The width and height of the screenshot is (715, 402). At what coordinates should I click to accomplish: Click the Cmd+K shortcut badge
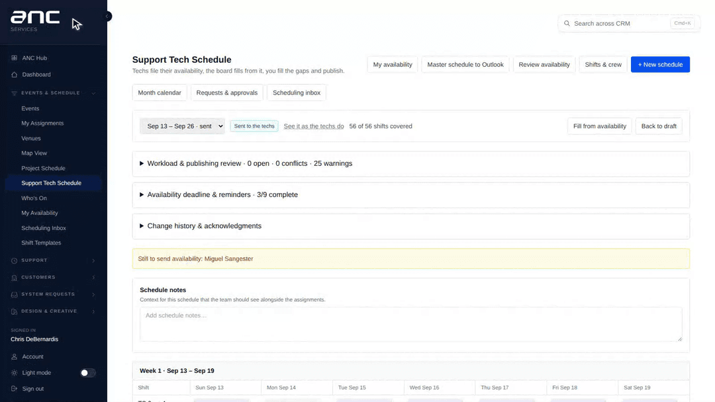[682, 23]
